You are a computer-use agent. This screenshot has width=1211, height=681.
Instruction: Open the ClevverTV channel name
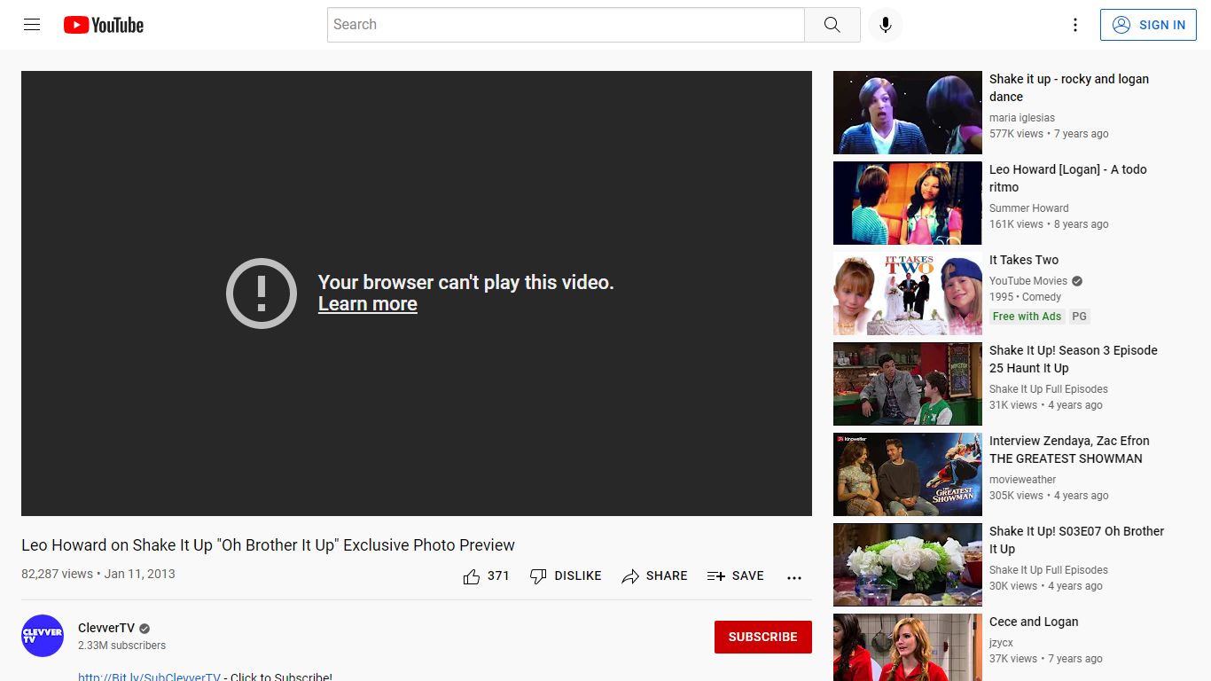[x=106, y=628]
